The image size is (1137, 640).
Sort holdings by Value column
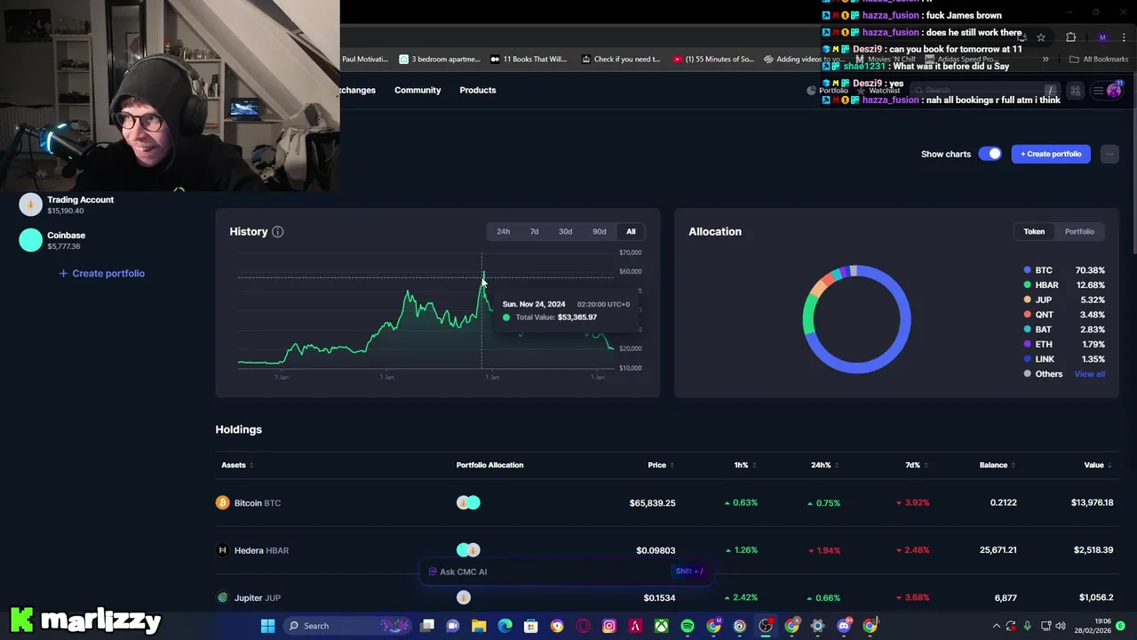point(1098,465)
